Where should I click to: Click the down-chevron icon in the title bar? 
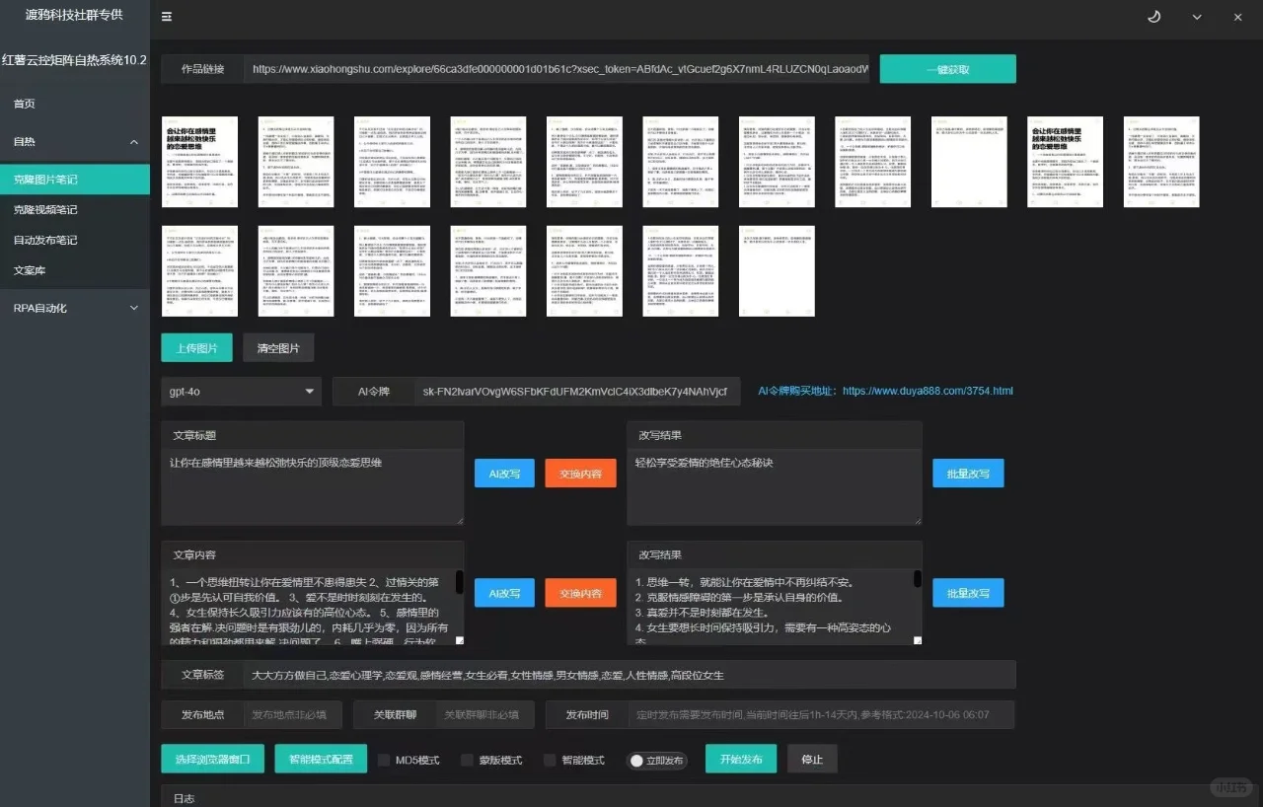1197,17
